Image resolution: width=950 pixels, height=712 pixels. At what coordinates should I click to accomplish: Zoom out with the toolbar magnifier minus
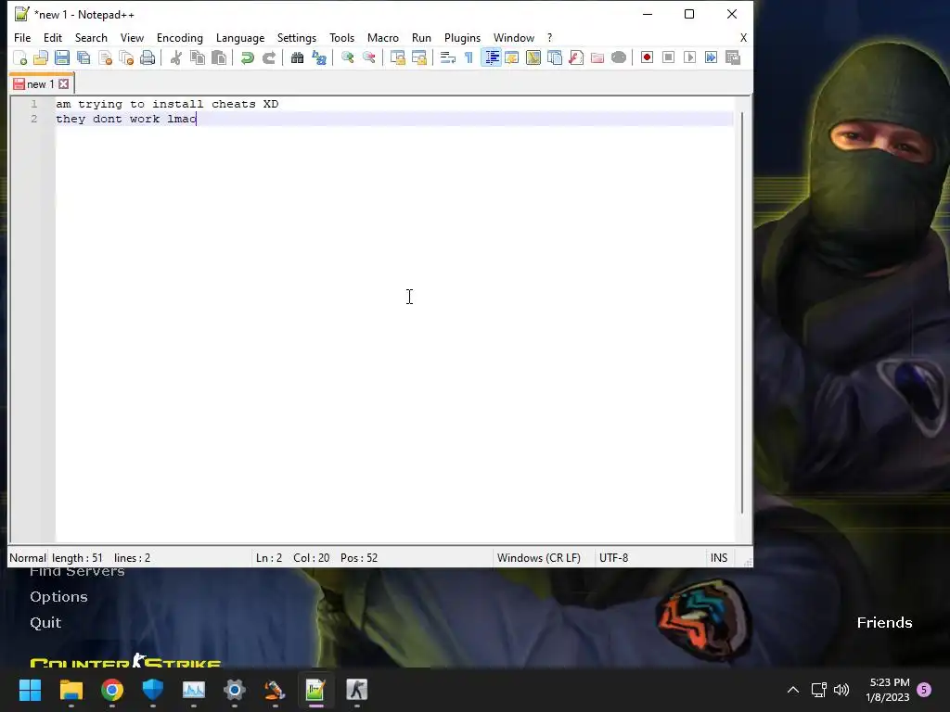(x=368, y=57)
